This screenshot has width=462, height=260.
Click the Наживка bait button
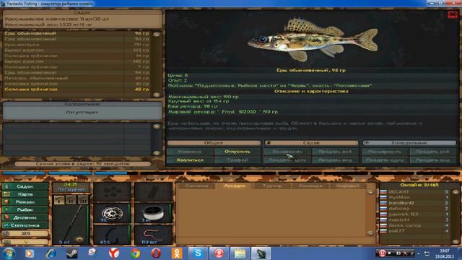(190, 152)
